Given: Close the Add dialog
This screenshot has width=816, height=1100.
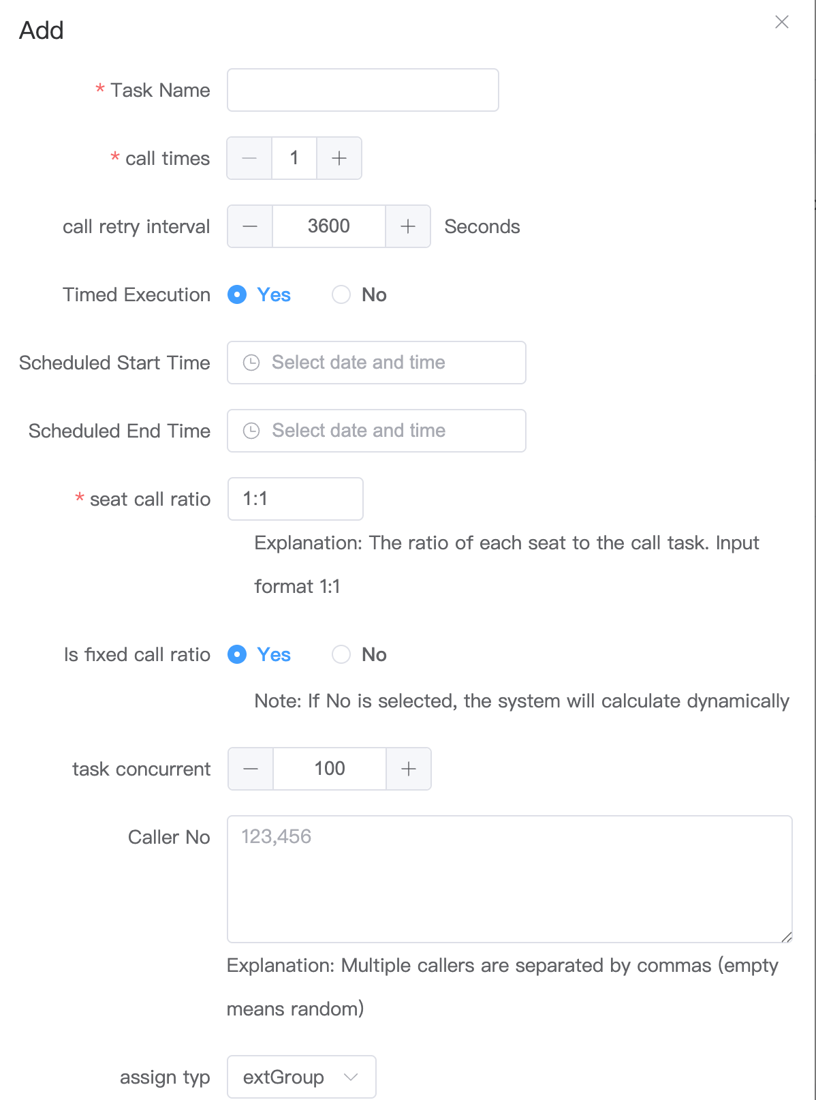Looking at the screenshot, I should click(782, 22).
